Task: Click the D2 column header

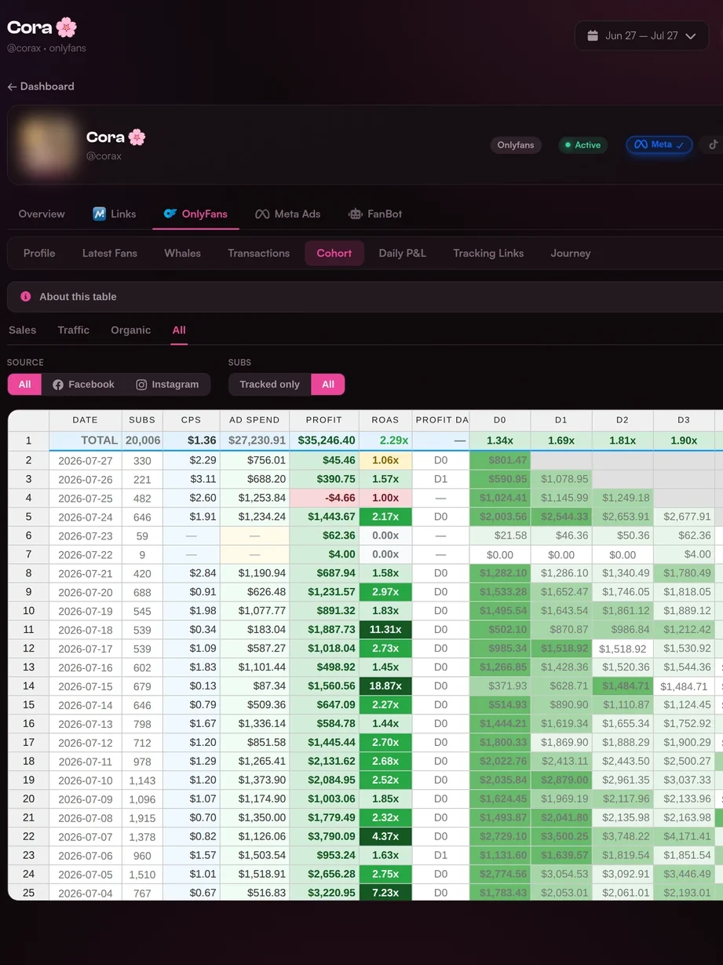Action: coord(623,420)
